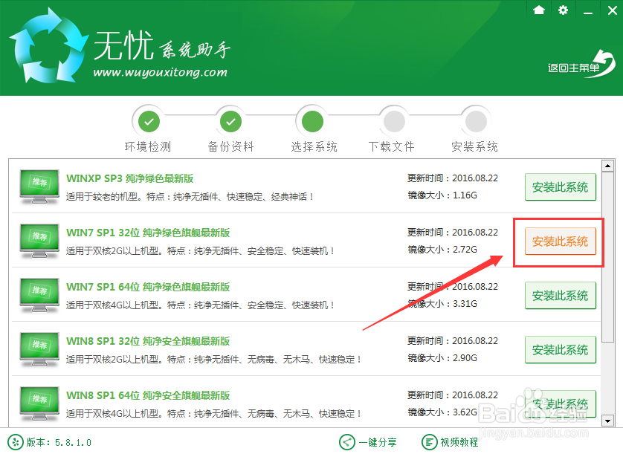Select the 安装系统 step indicator
This screenshot has height=454, width=623.
point(474,120)
